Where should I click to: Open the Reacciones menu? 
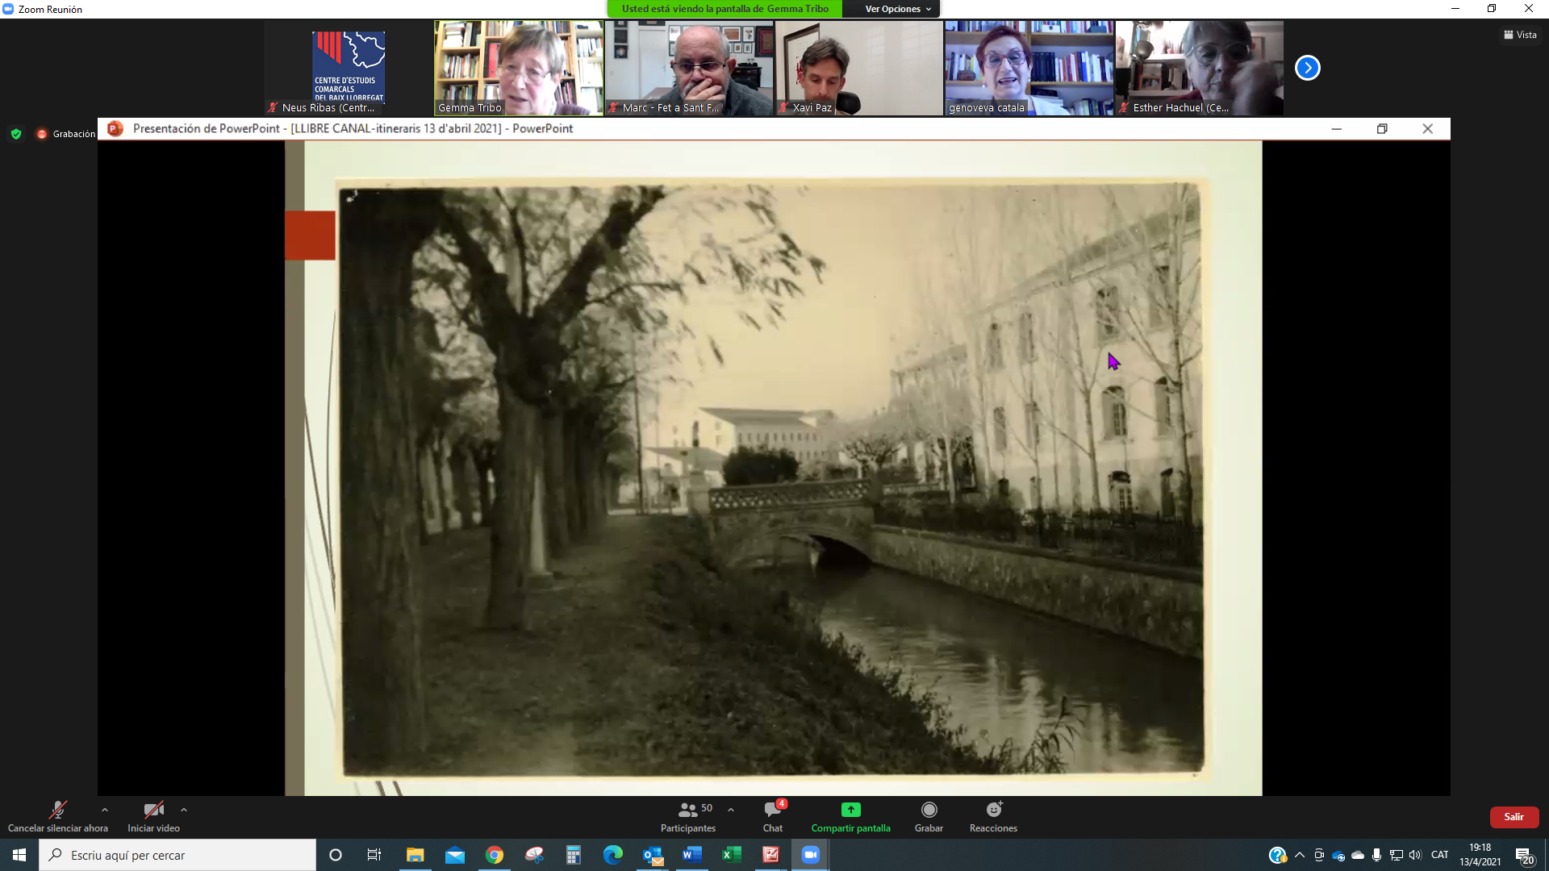[993, 810]
